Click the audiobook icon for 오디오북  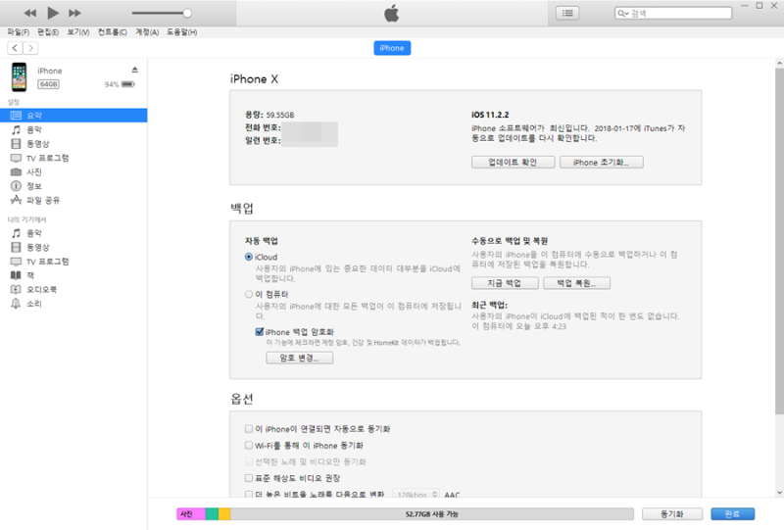tap(16, 290)
